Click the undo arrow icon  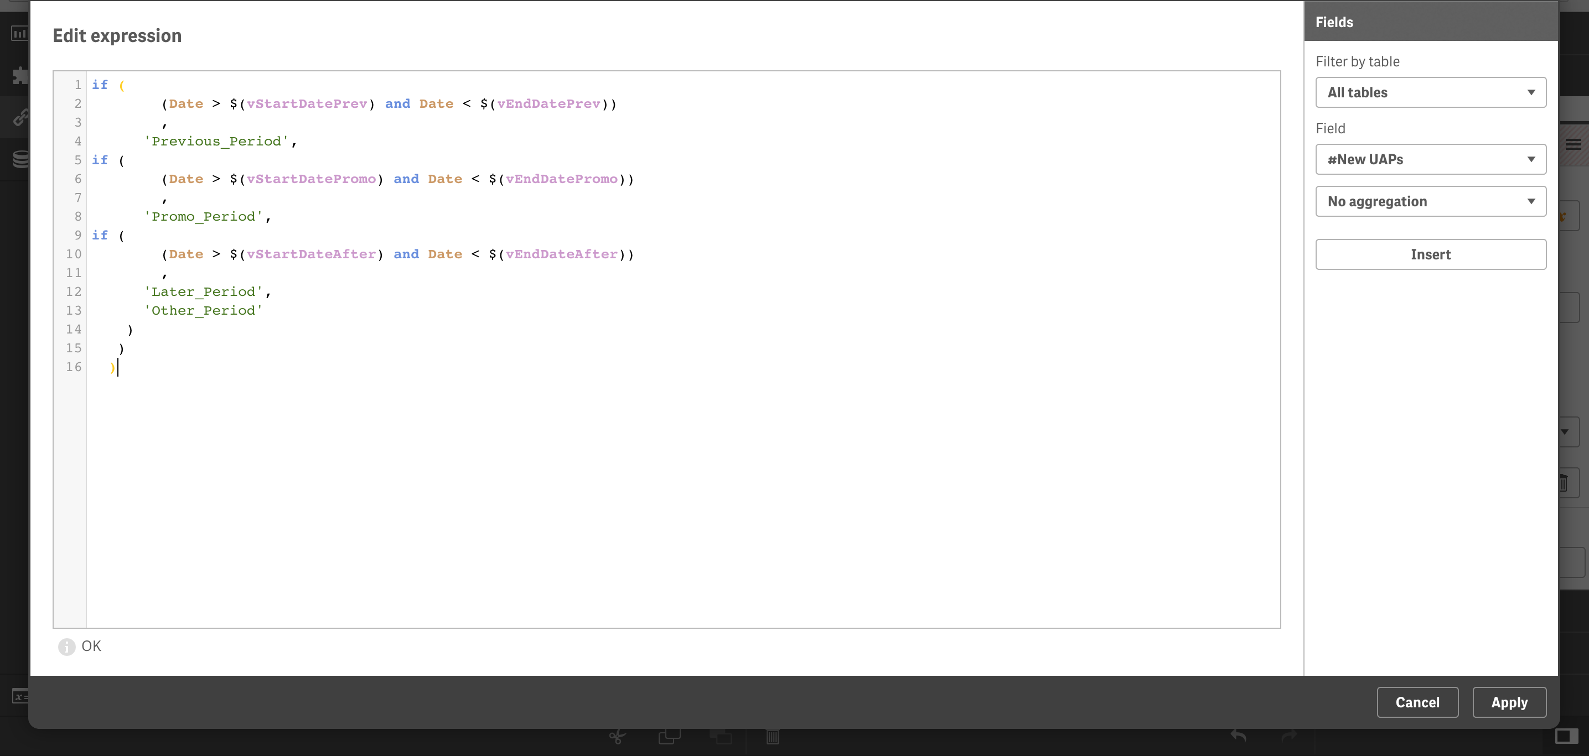pyautogui.click(x=1238, y=737)
